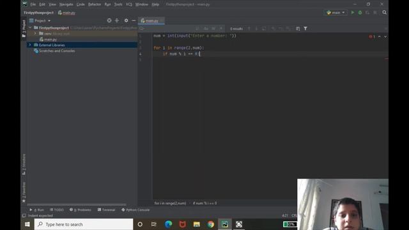The image size is (409, 230).
Task: Expand External Libraries node
Action: (x=30, y=45)
